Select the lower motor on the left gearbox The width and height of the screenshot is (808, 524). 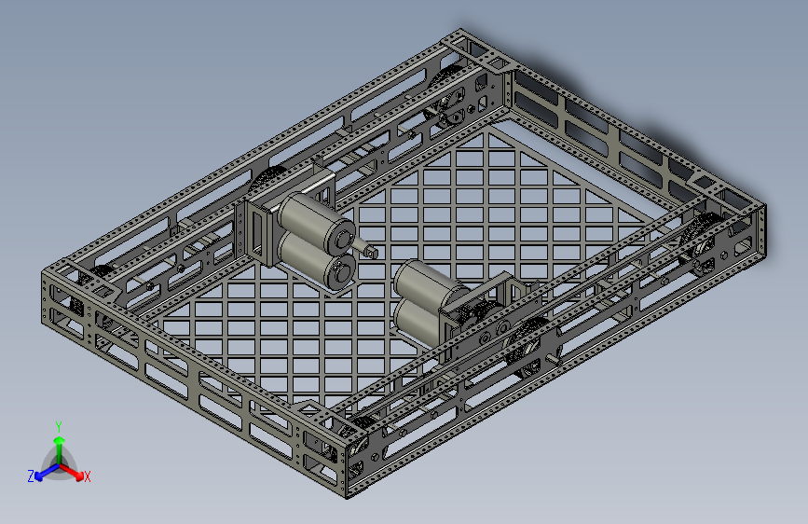(315, 259)
